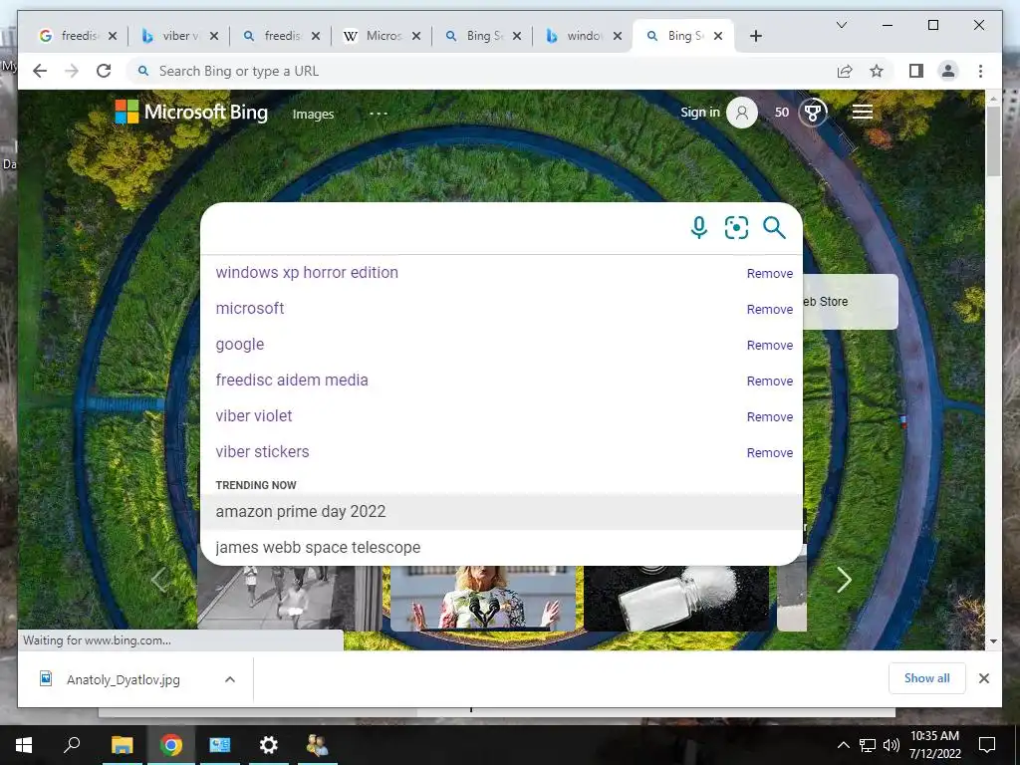
Task: Close the downloads bar
Action: [x=983, y=678]
